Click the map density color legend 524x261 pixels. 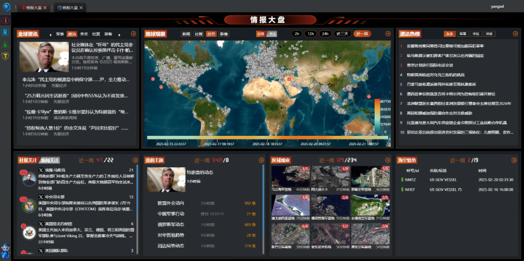[377, 116]
